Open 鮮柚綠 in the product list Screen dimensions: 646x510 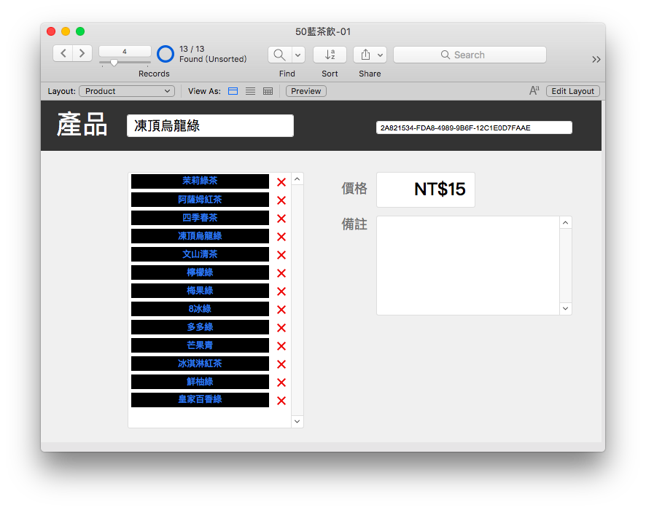click(200, 382)
